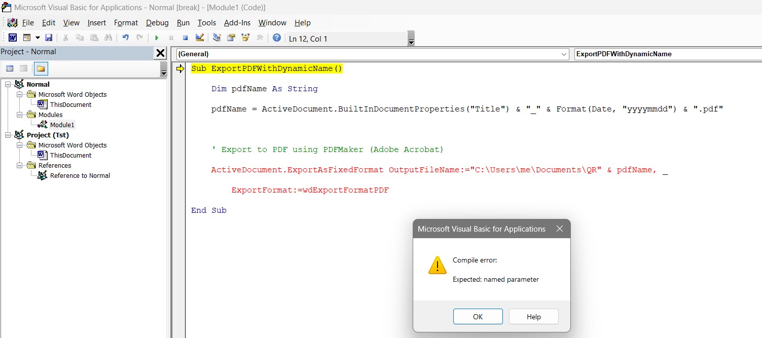Toggle folder view in Project Explorer

coord(41,68)
